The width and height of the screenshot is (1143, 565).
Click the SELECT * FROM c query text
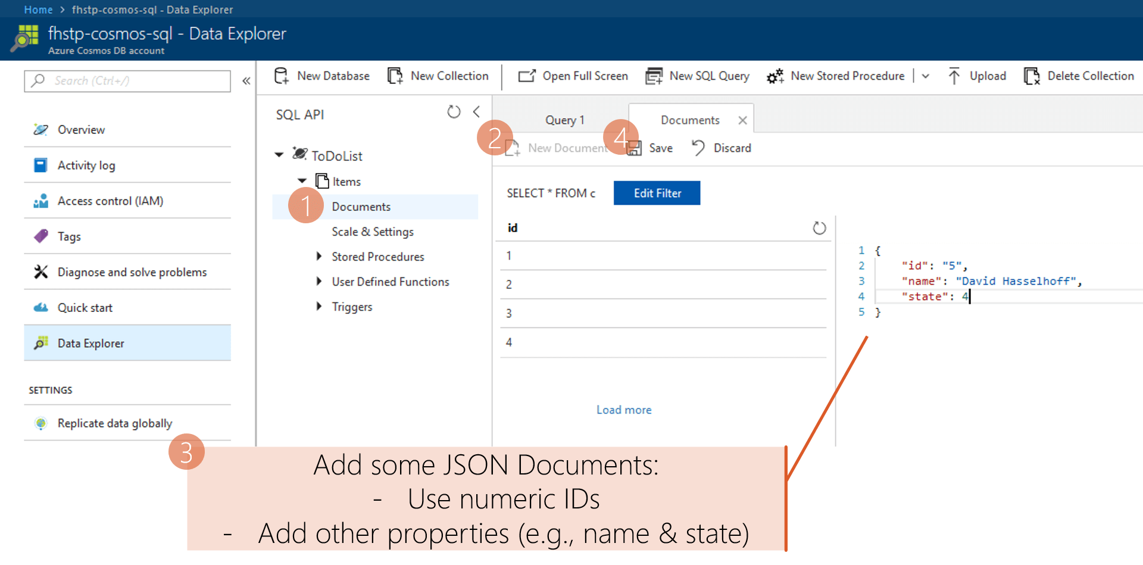(551, 193)
